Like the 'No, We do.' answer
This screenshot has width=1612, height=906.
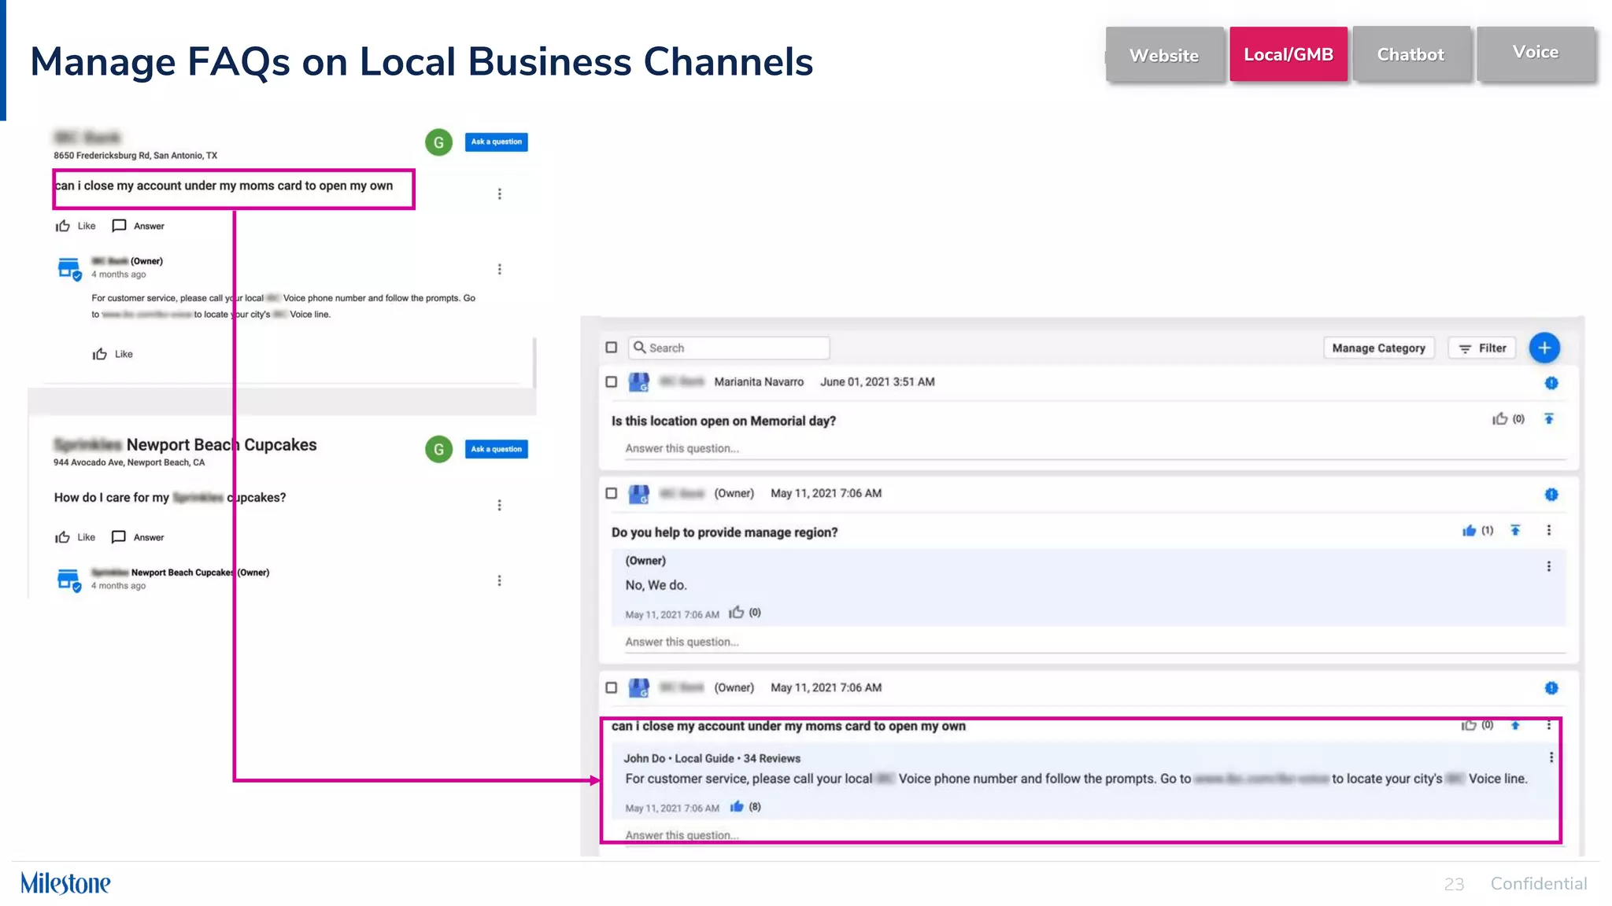pyautogui.click(x=737, y=613)
